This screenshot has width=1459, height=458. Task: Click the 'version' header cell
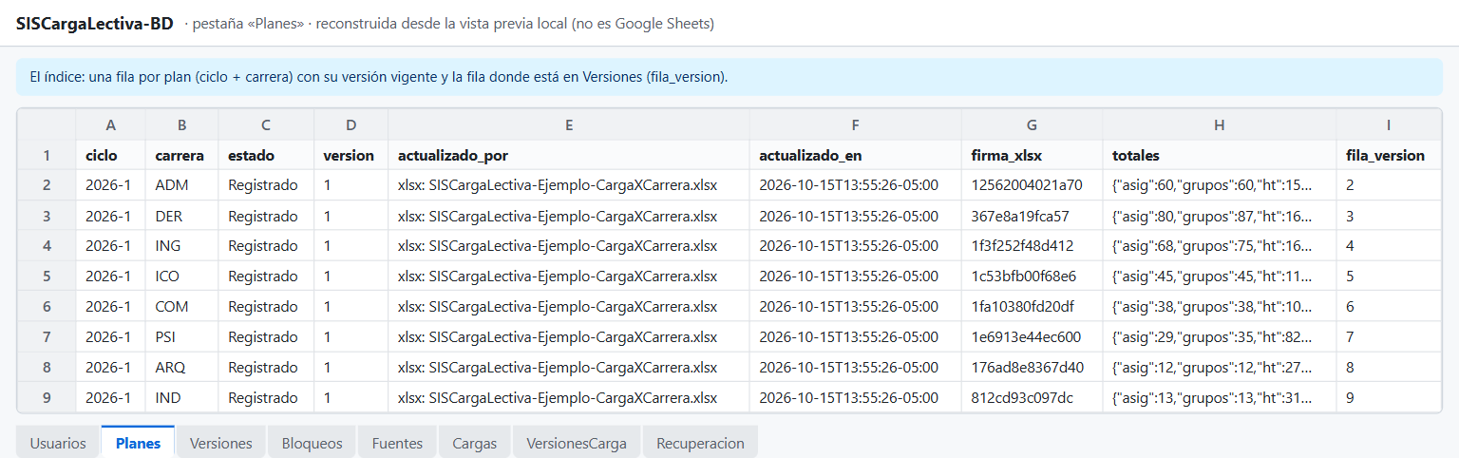pos(351,155)
